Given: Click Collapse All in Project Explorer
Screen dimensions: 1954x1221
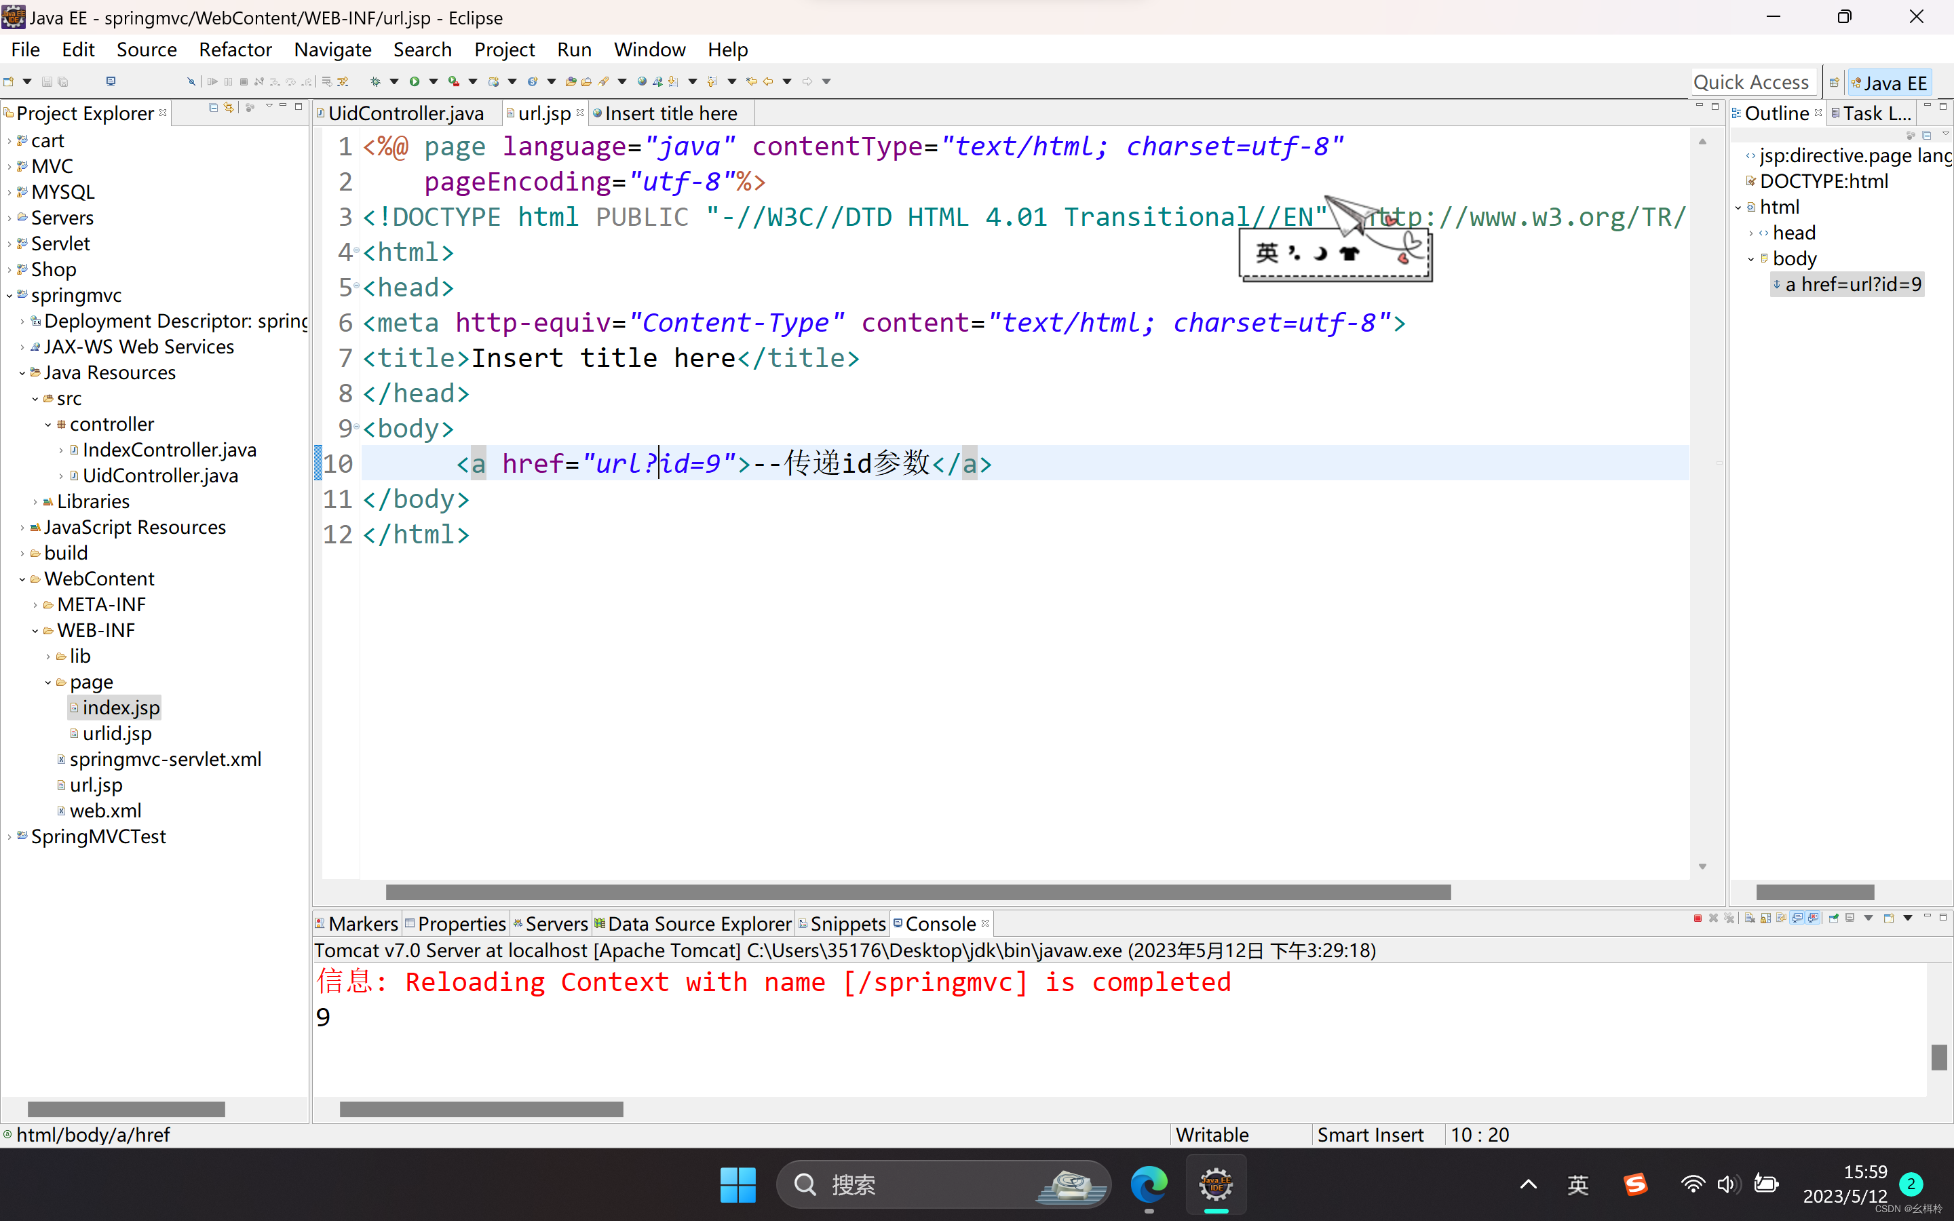Looking at the screenshot, I should (213, 107).
